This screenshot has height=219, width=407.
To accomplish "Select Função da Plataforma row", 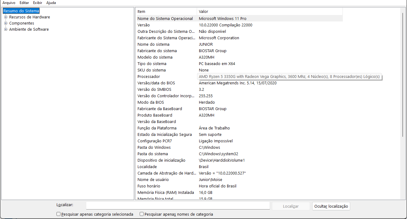I will coord(239,128).
